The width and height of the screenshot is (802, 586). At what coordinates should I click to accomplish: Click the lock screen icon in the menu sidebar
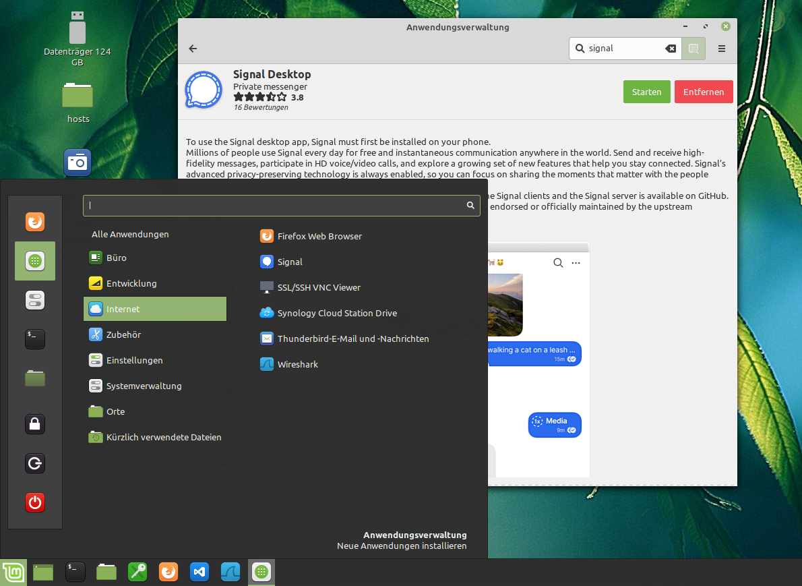34,424
